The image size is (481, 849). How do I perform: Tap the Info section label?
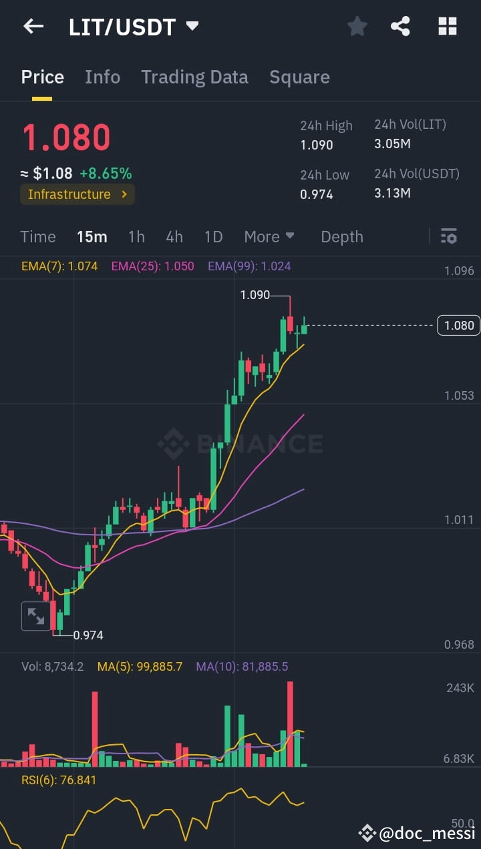click(x=102, y=77)
